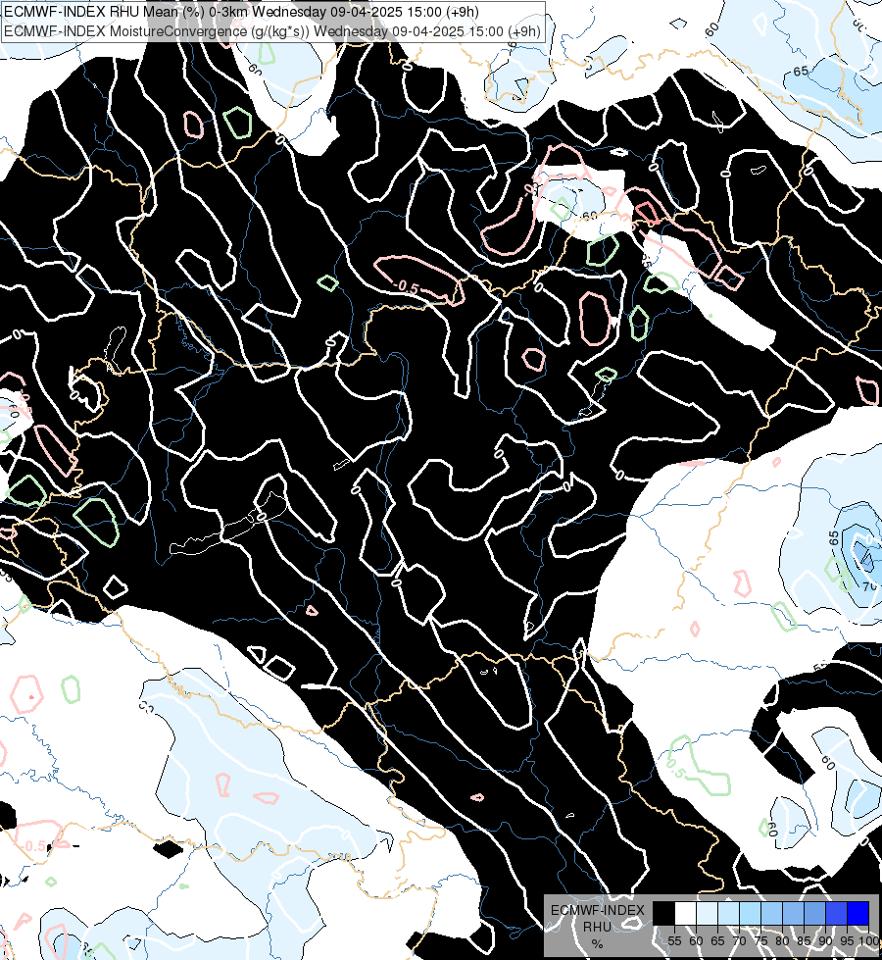The height and width of the screenshot is (960, 882).
Task: Click the legend tick label 100
Action: [x=868, y=941]
